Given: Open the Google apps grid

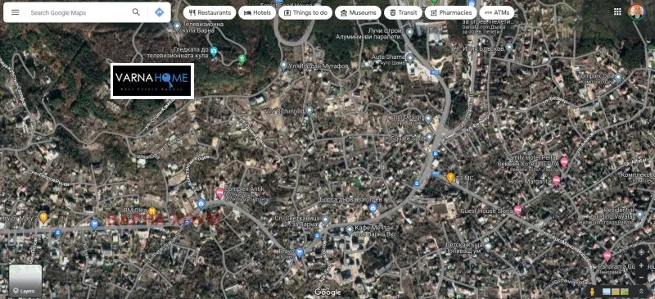Looking at the screenshot, I should [x=617, y=11].
